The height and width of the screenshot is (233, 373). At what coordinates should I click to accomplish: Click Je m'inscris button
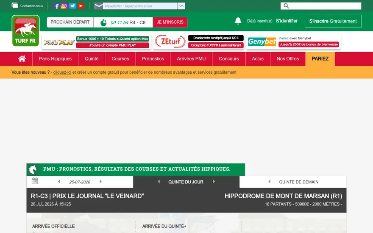point(170,22)
